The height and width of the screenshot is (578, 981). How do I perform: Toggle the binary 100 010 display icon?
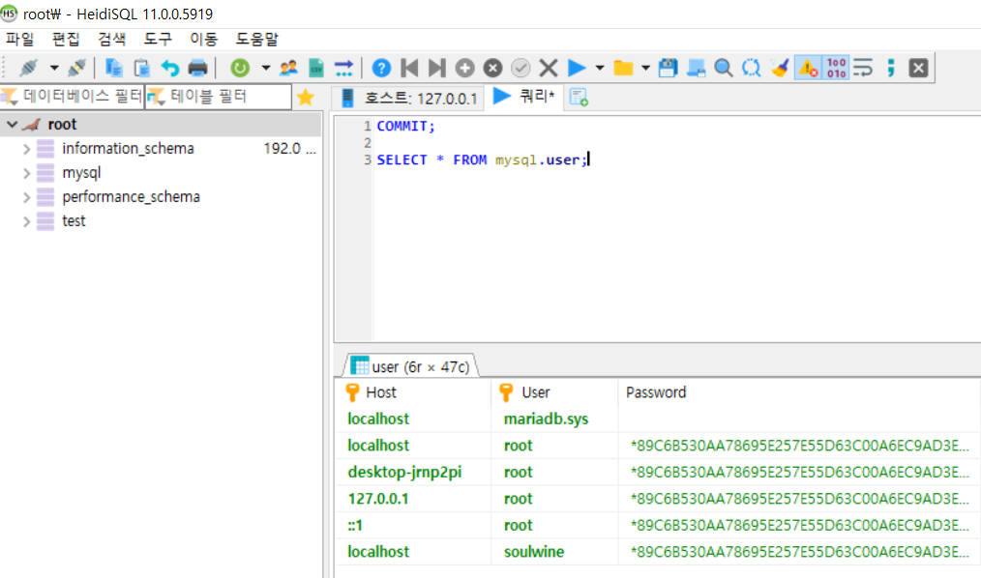[836, 68]
